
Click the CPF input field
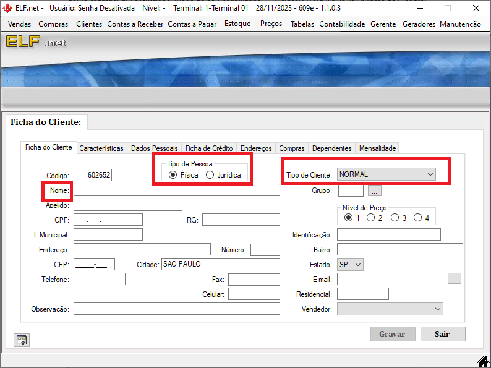pos(108,220)
